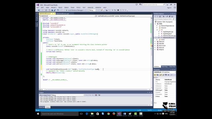Click the notifications flag icon
The image size is (212, 119).
[x=140, y=5]
